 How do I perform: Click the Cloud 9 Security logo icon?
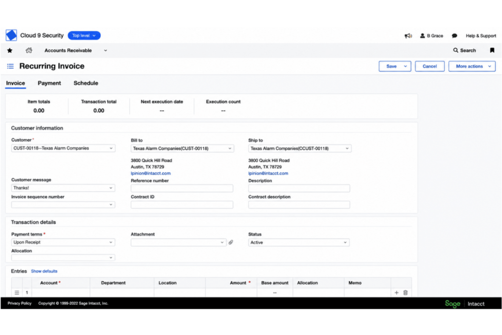tap(11, 35)
